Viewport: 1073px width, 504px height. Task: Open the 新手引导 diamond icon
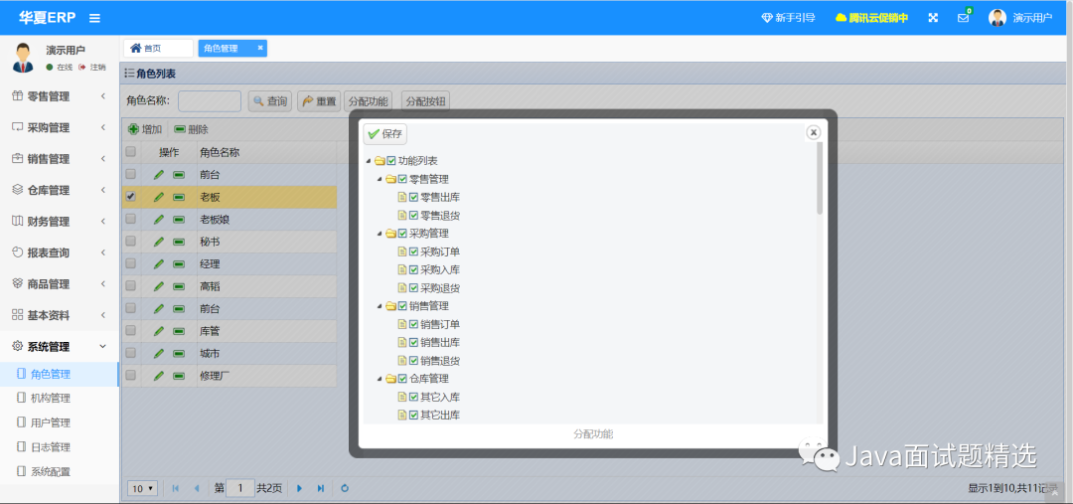point(766,18)
